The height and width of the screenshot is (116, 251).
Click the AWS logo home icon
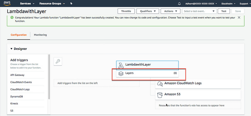7,3
